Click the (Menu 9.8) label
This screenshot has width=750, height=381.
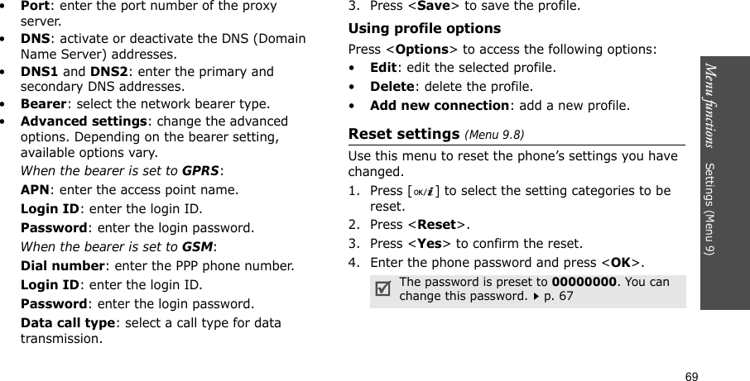(494, 135)
